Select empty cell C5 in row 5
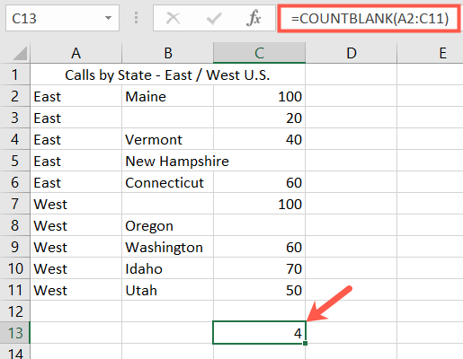 (259, 161)
